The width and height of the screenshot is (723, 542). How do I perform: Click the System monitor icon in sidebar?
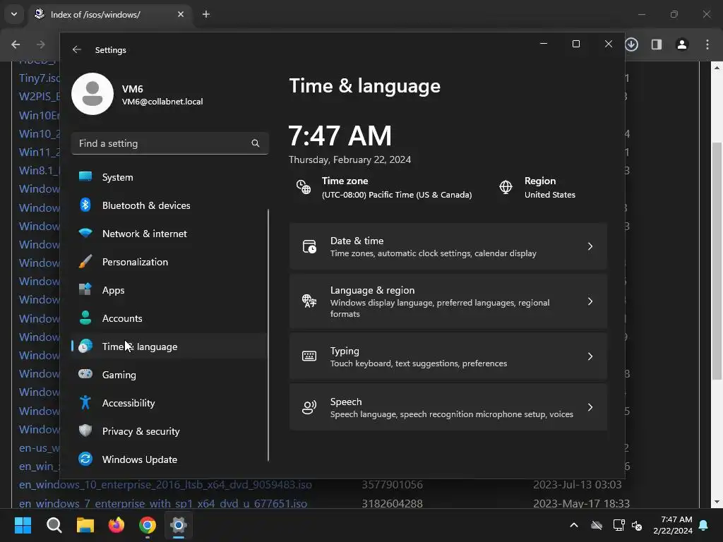(x=85, y=176)
